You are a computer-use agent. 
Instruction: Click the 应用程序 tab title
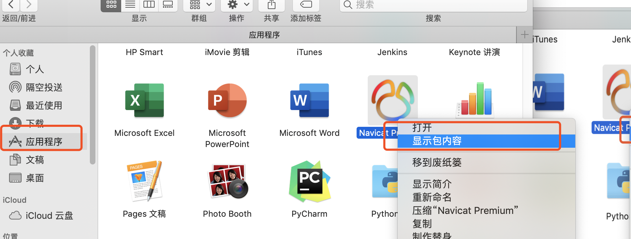click(x=264, y=35)
